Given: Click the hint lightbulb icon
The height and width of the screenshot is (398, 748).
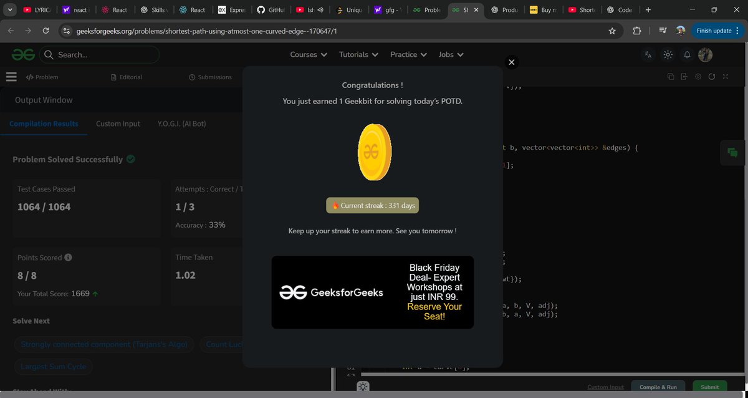Looking at the screenshot, I should click(x=363, y=387).
